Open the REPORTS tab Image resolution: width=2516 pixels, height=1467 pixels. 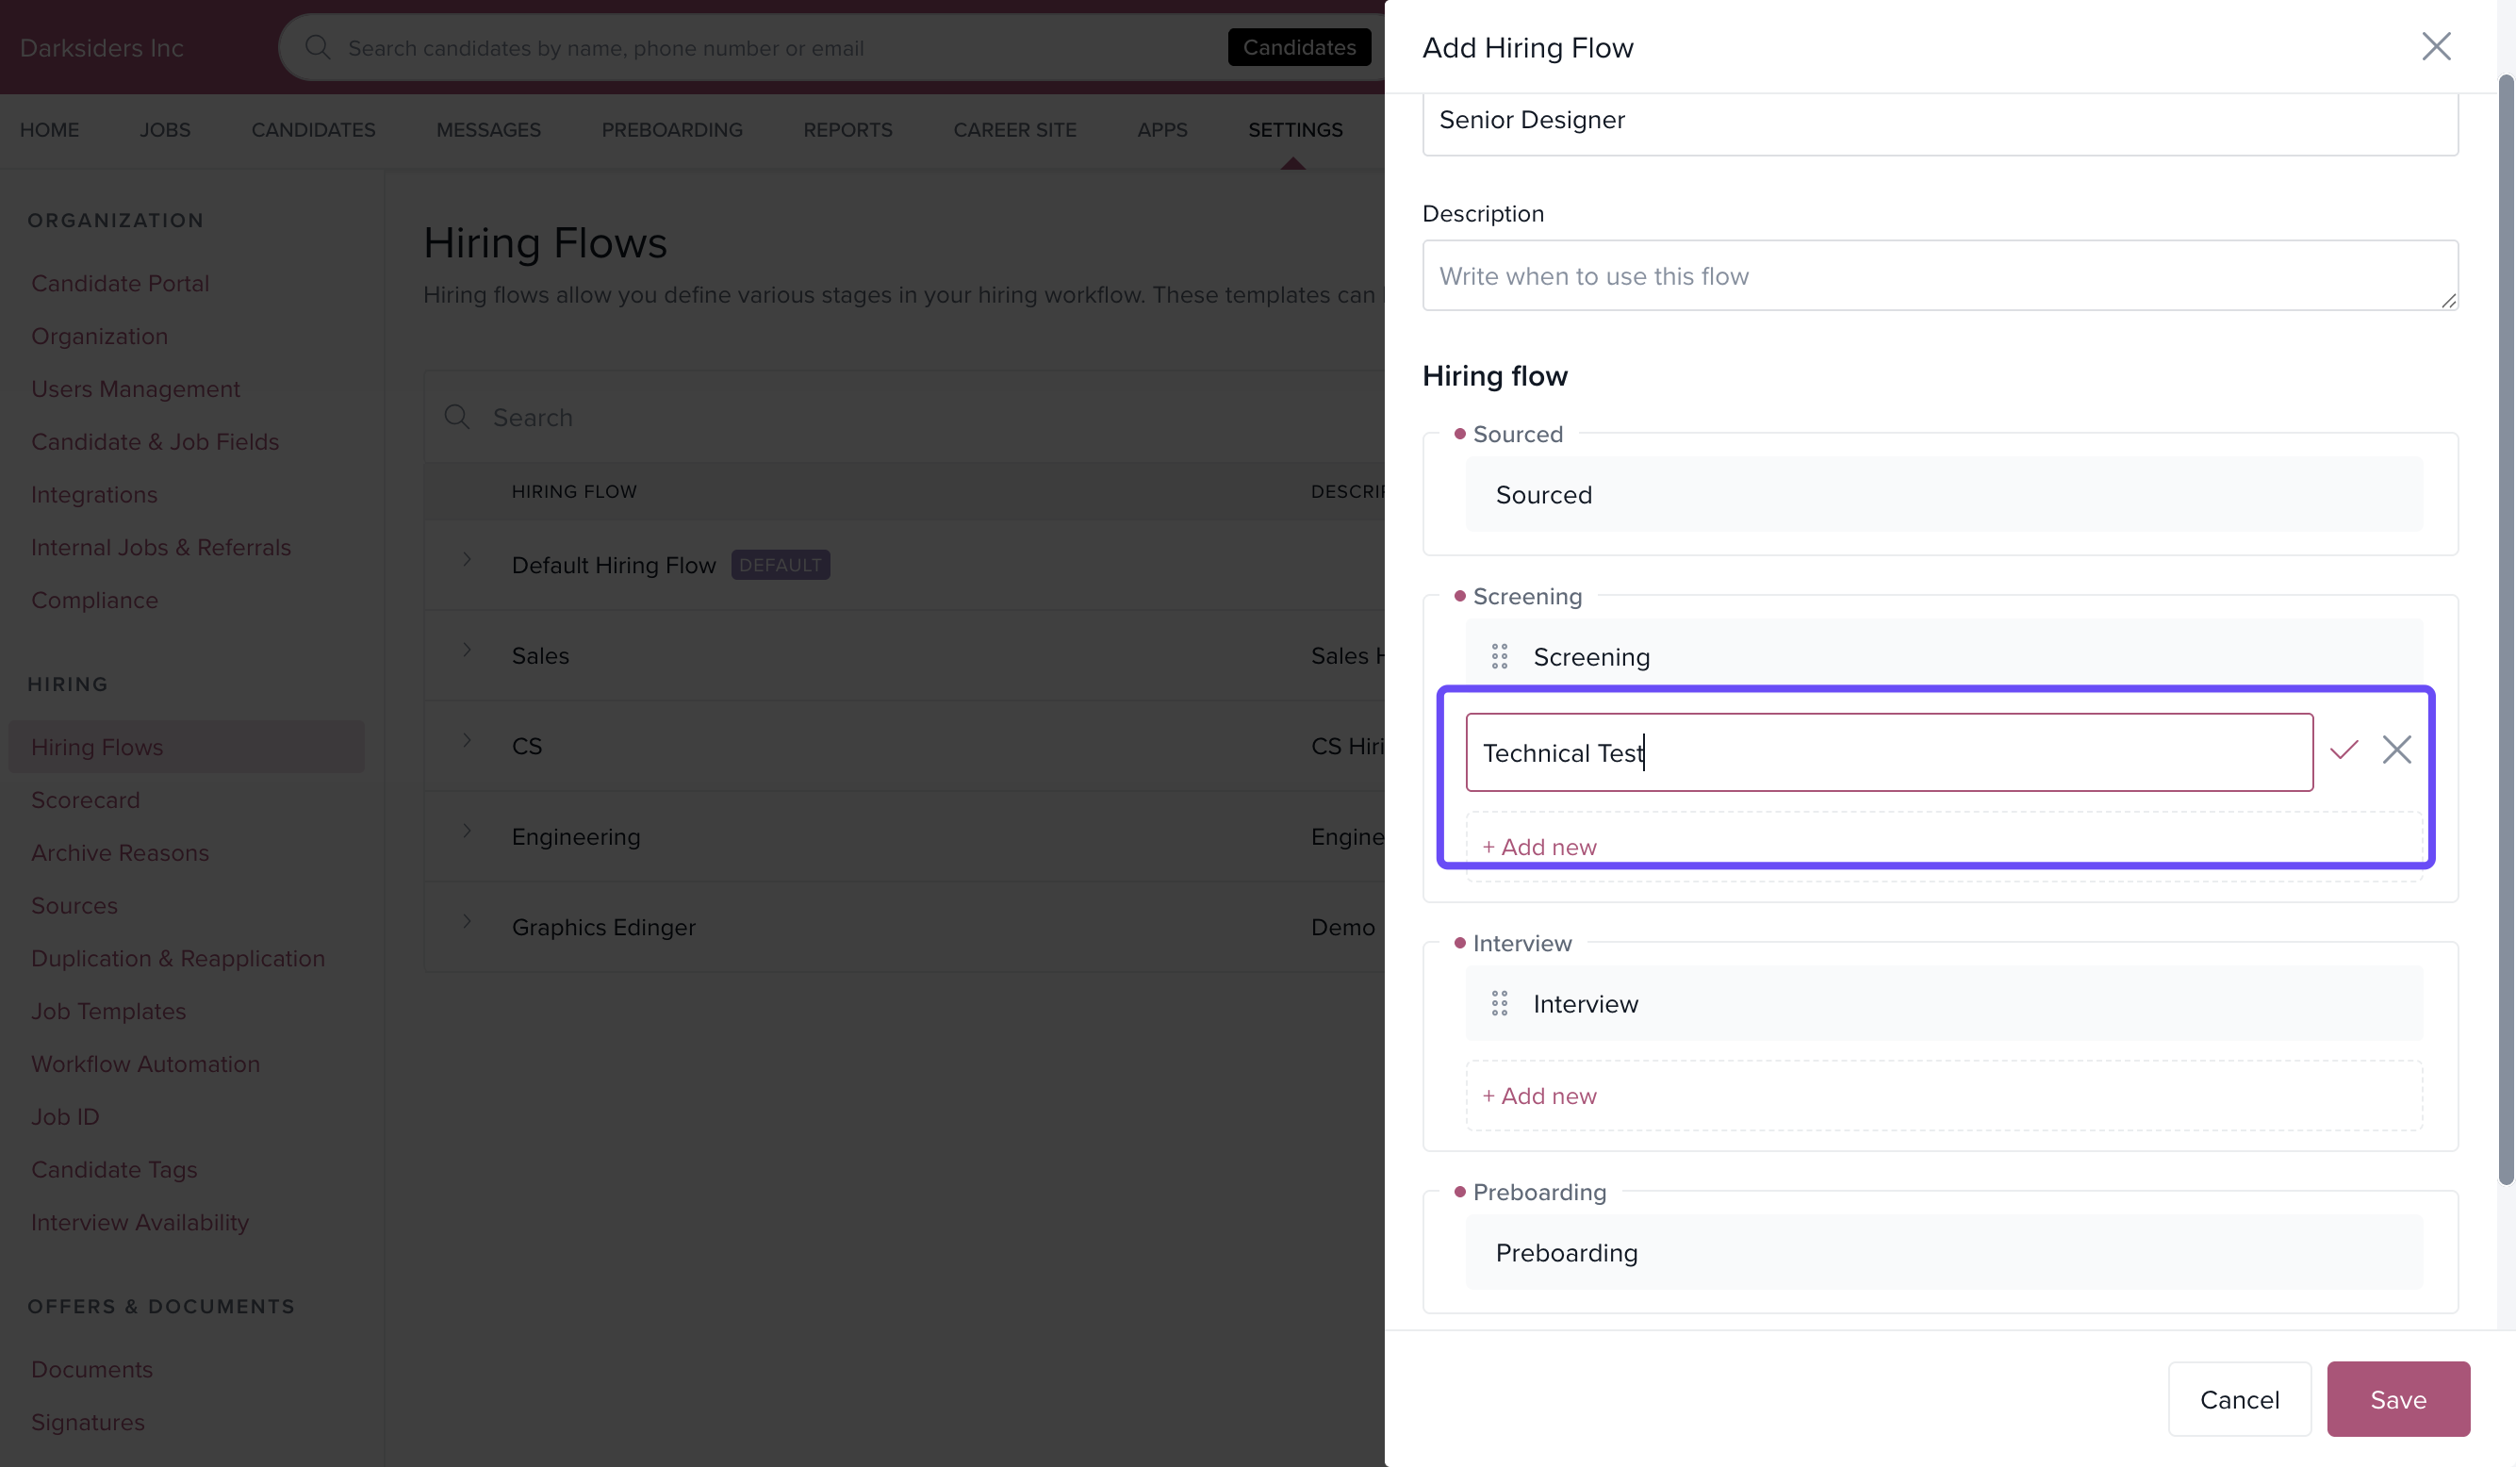click(x=847, y=130)
